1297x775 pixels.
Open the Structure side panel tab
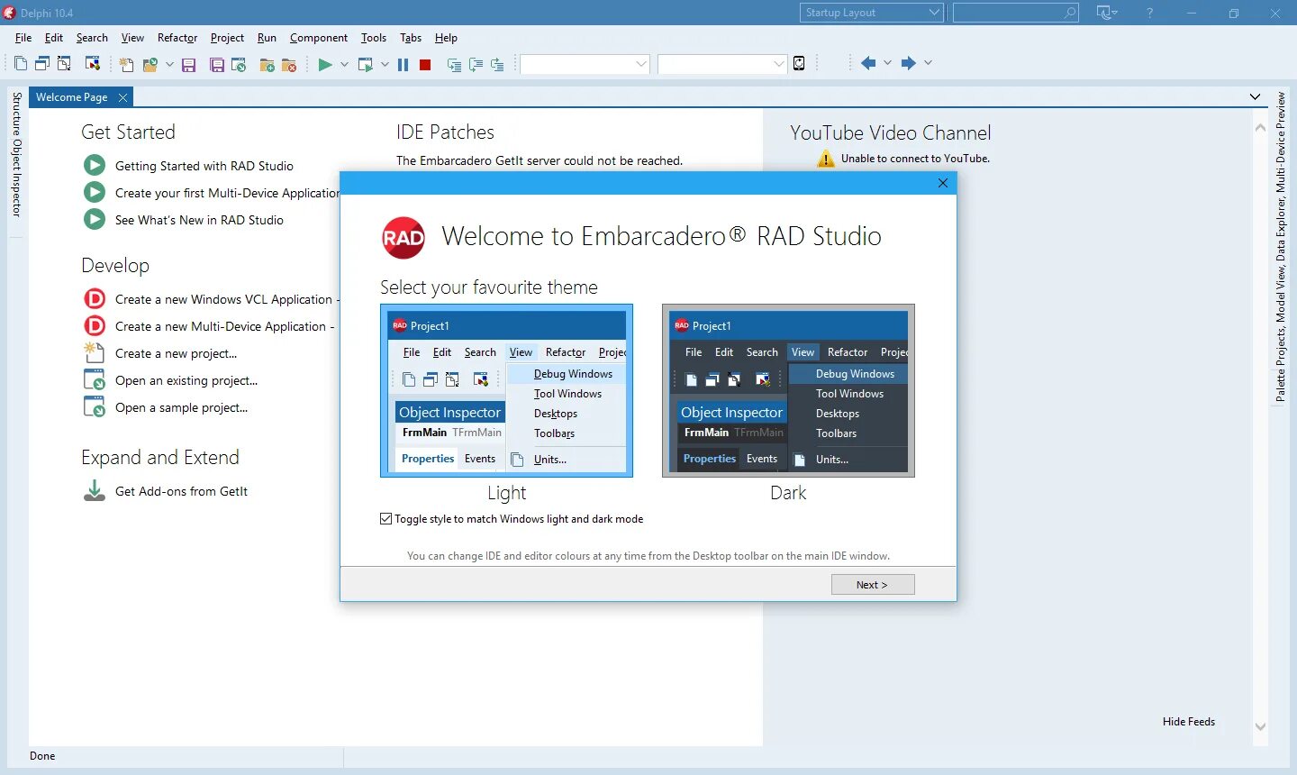[16, 113]
